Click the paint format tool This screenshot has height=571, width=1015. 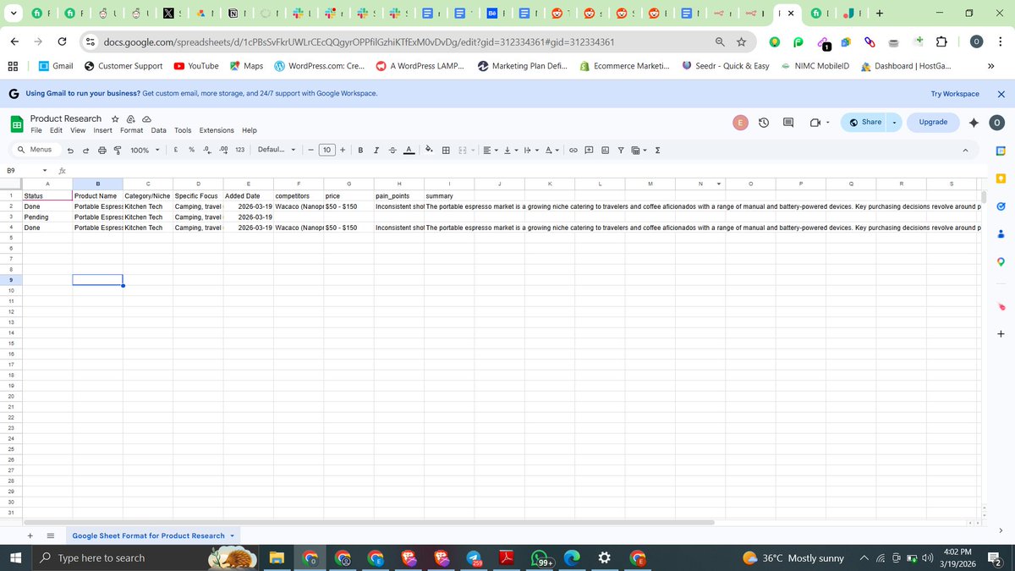click(118, 150)
